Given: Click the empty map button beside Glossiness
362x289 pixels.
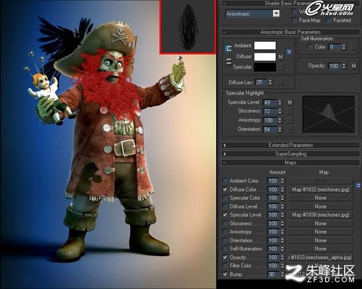Looking at the screenshot, I should [290, 111].
